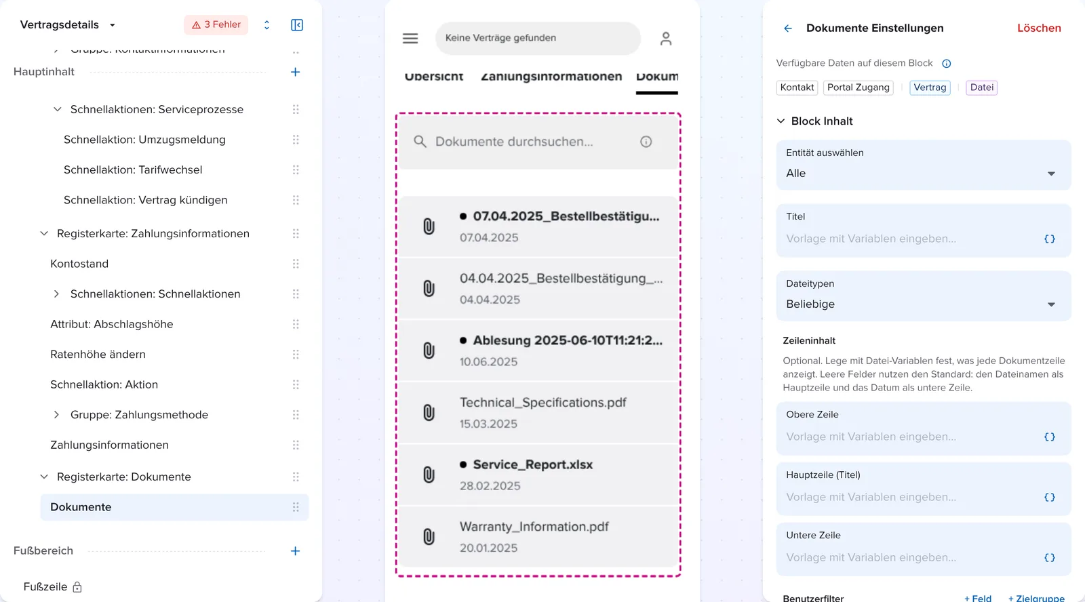Select Attribut: Abschlagshöhe tree item
This screenshot has height=602, width=1085.
point(112,325)
